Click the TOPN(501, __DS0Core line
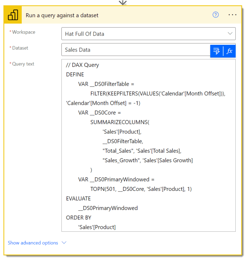 click(141, 189)
